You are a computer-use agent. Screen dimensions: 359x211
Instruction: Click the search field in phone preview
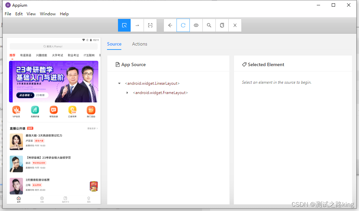click(54, 47)
